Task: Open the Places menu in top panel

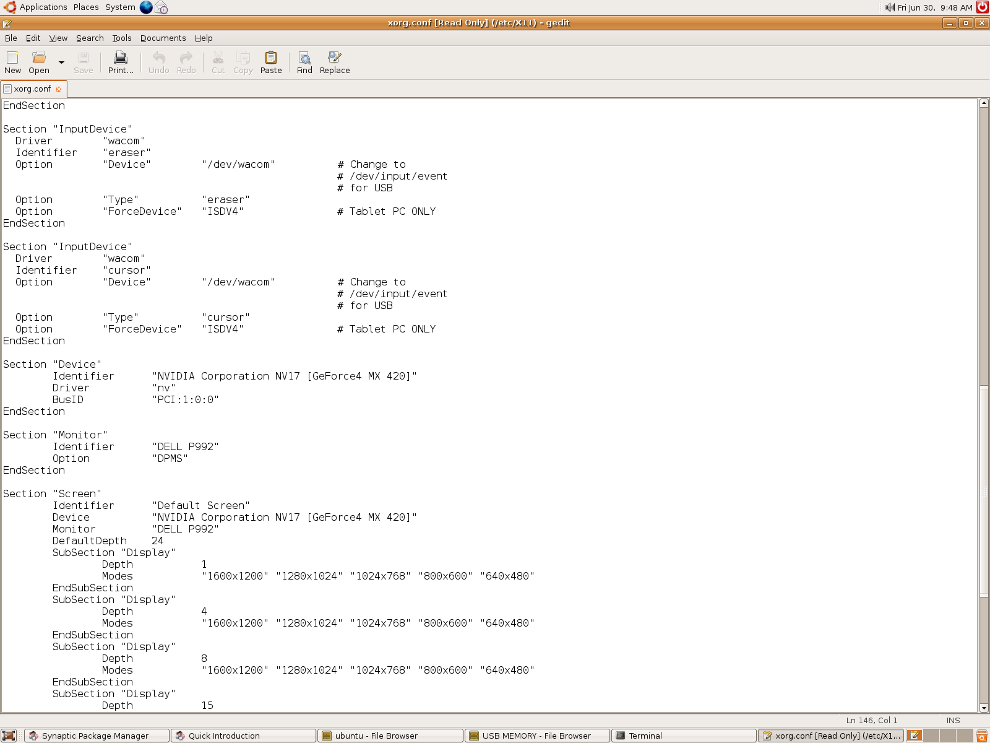Action: [86, 7]
